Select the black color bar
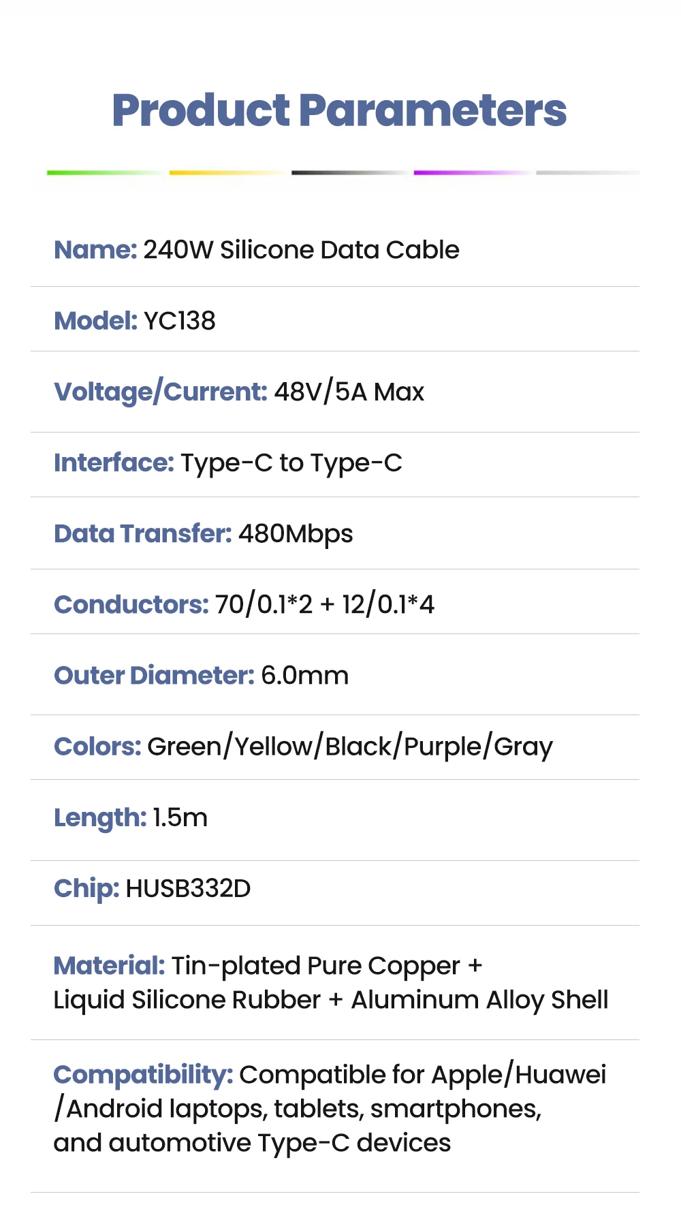The image size is (681, 1224). pos(349,173)
